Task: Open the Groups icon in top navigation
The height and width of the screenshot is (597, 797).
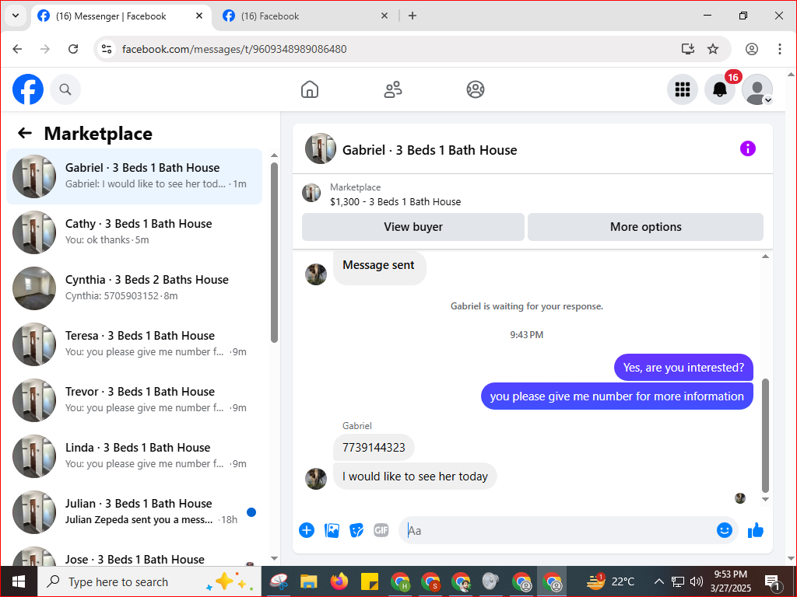Action: (476, 89)
